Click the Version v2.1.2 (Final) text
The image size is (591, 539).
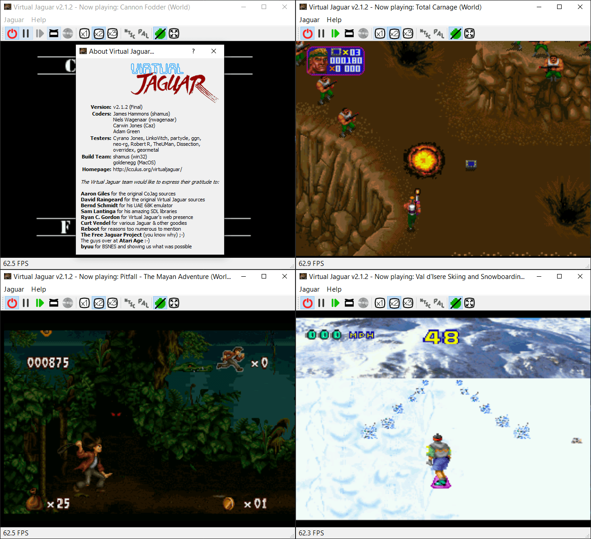pyautogui.click(x=117, y=107)
